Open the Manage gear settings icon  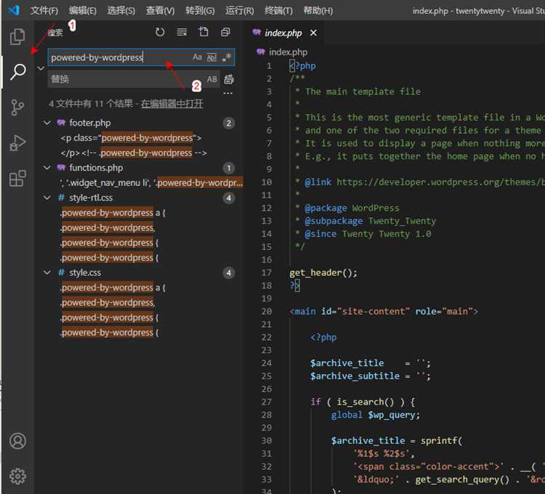pos(17,476)
